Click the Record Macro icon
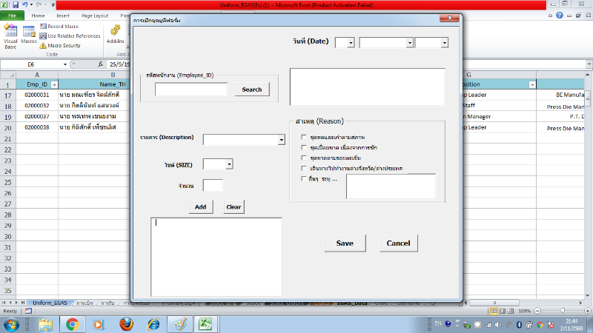 (42, 27)
